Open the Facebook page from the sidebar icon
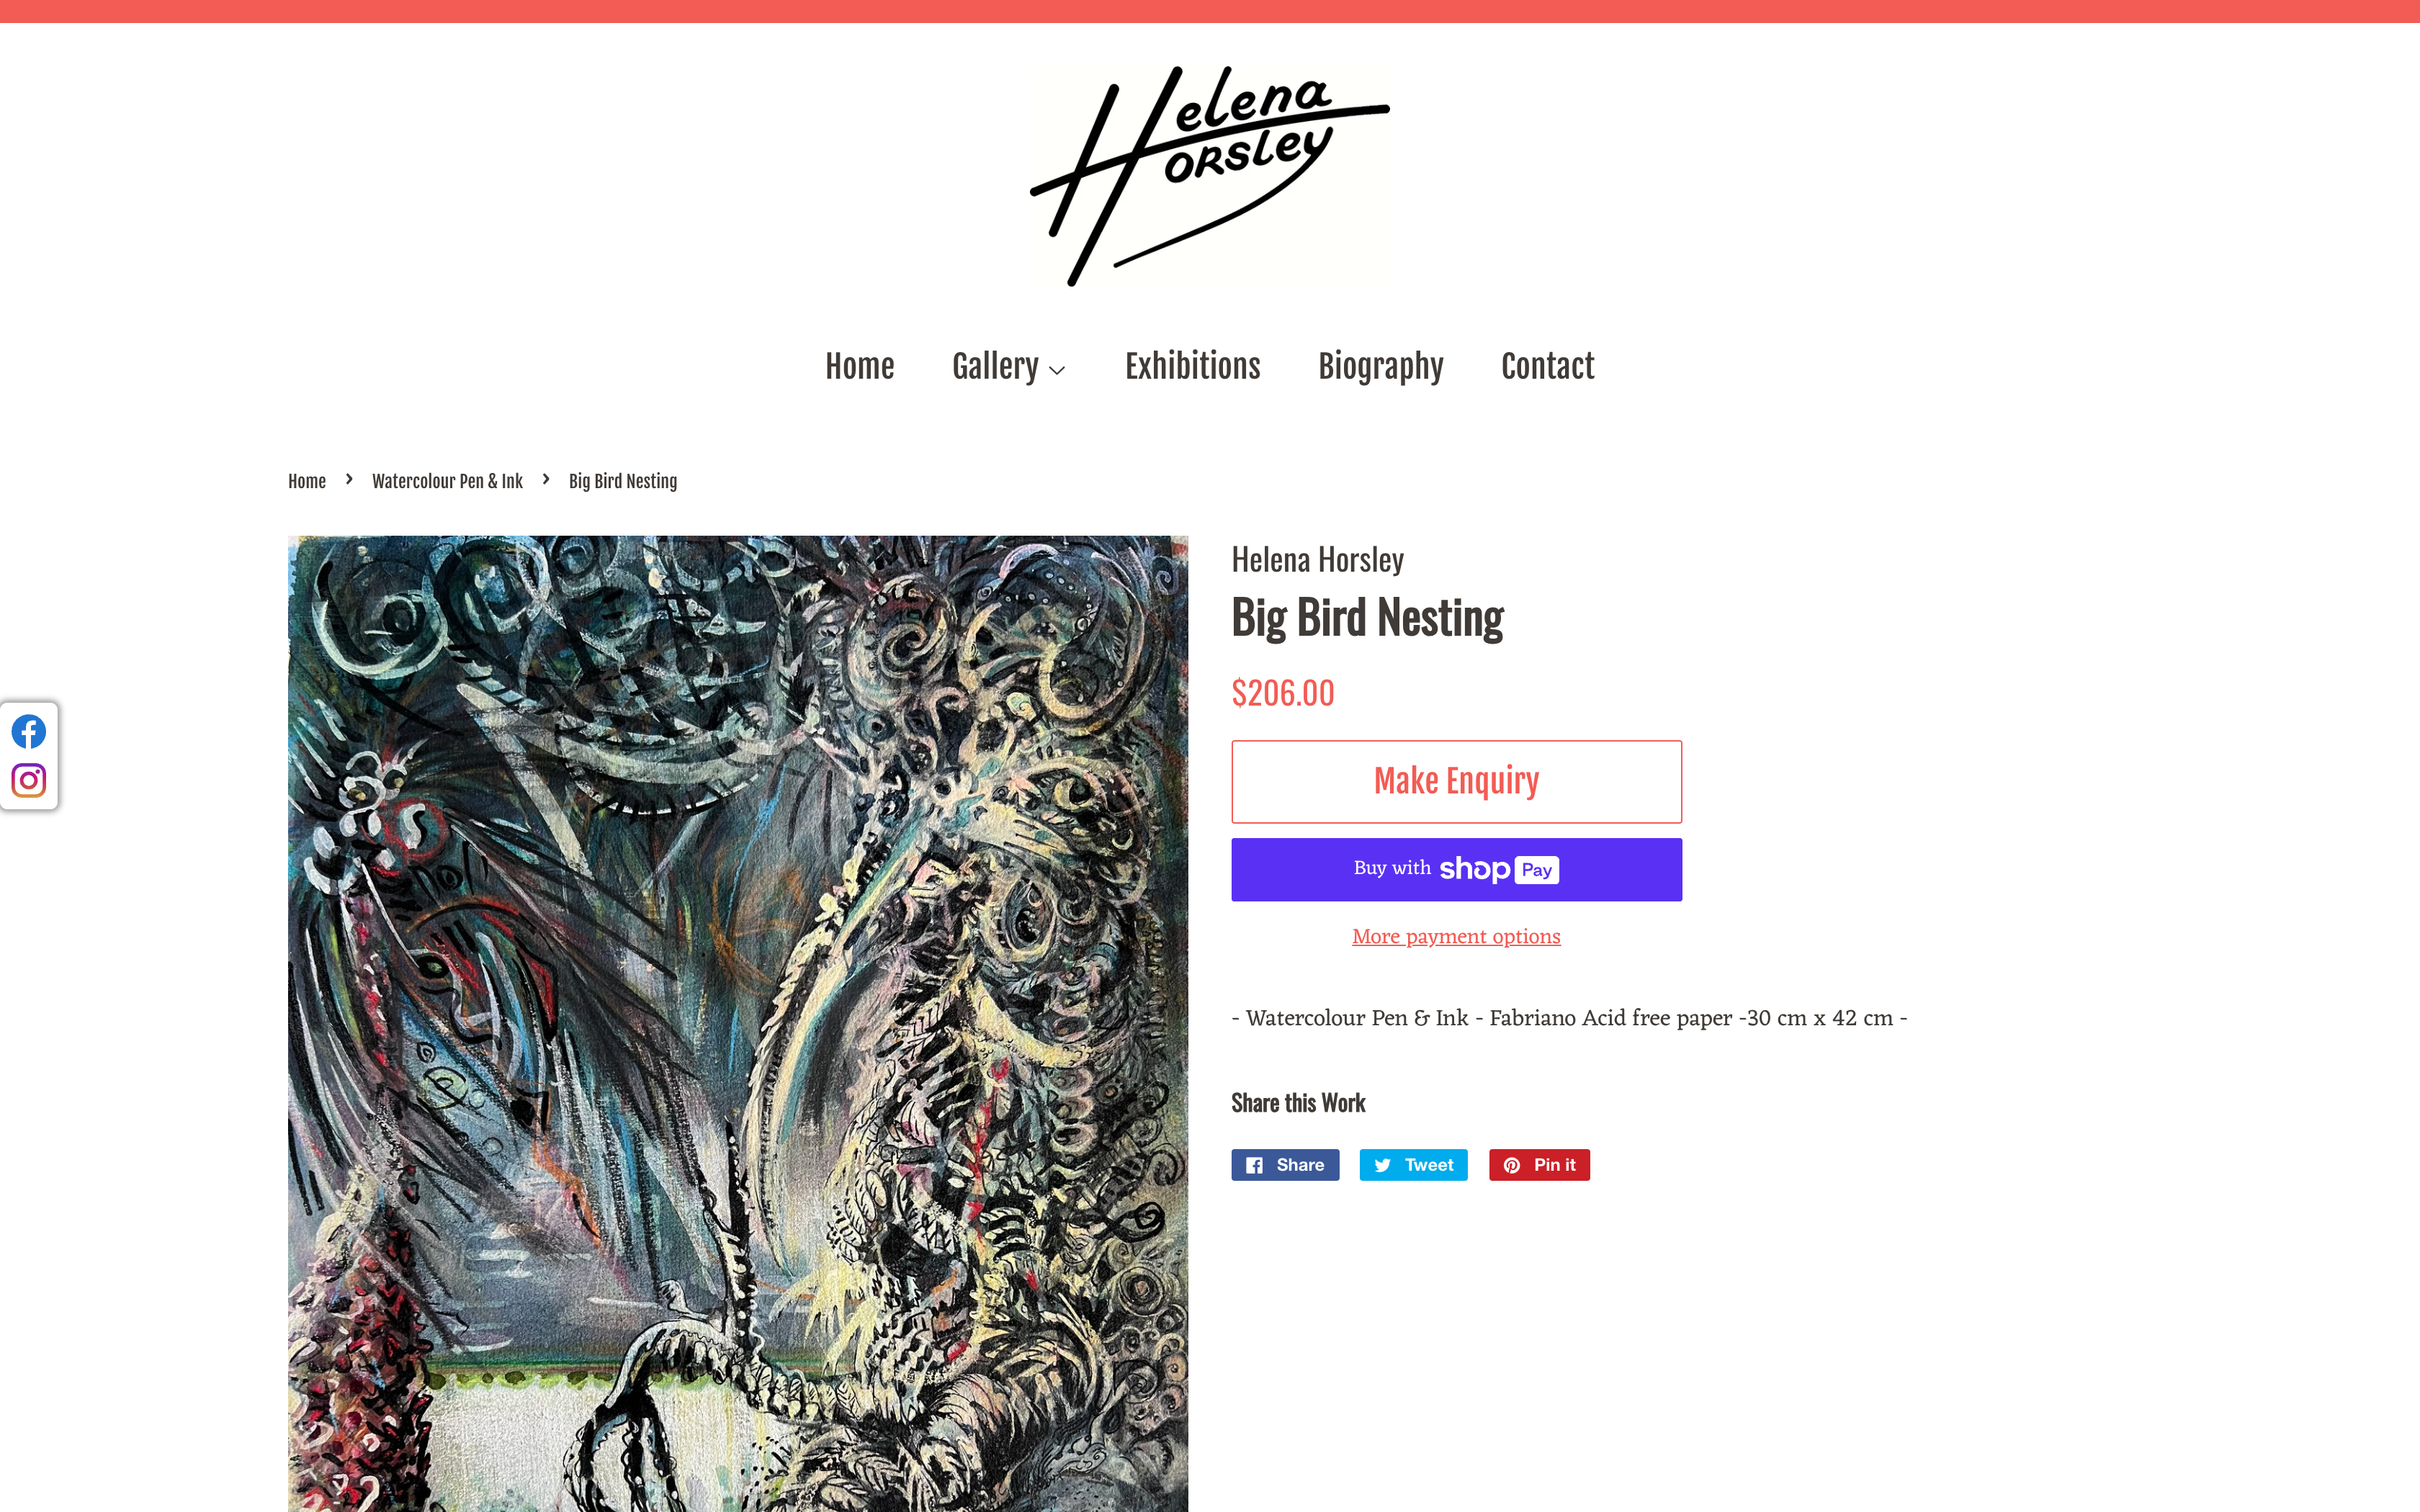 pyautogui.click(x=28, y=732)
